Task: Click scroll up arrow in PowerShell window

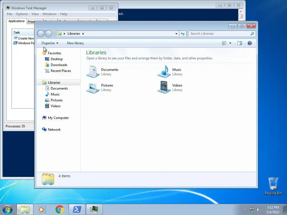Action: point(241,11)
